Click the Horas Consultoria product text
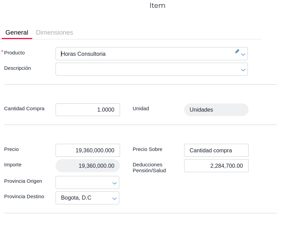The height and width of the screenshot is (228, 289). pyautogui.click(x=83, y=54)
